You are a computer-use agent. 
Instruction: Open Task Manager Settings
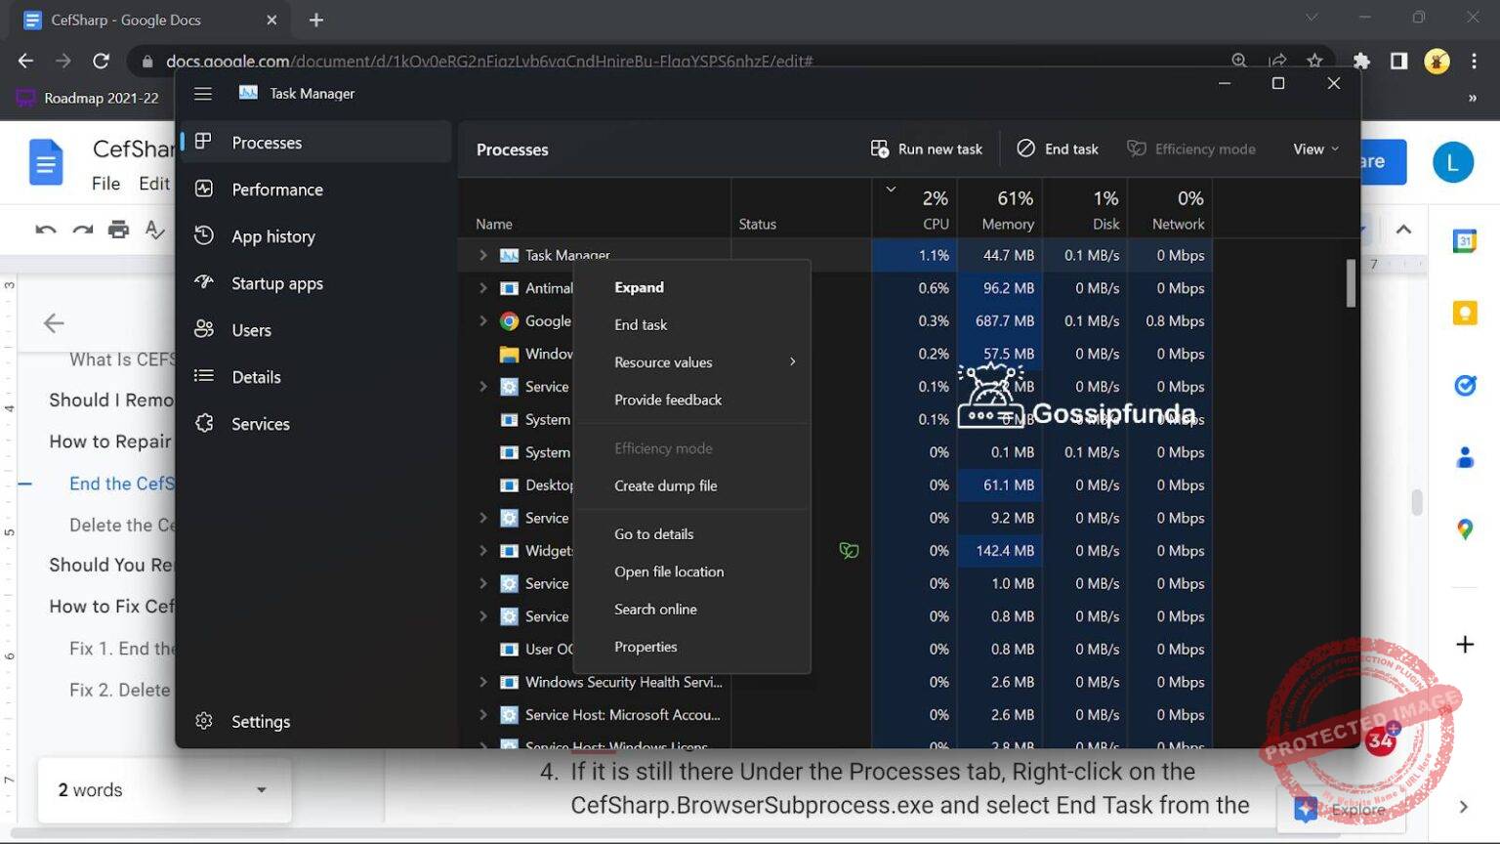(261, 721)
